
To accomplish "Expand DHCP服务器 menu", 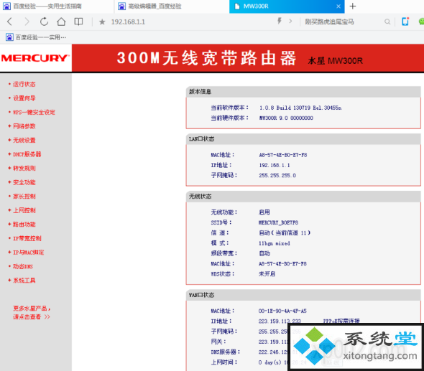I will 27,154.
